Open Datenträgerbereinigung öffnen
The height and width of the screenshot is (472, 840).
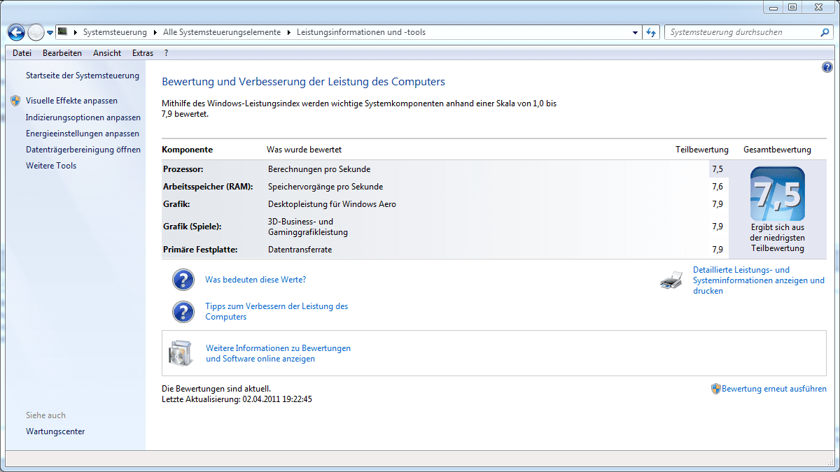coord(83,150)
